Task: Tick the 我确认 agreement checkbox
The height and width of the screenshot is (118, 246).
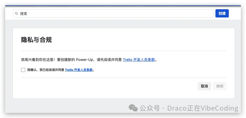Action: [x=23, y=70]
